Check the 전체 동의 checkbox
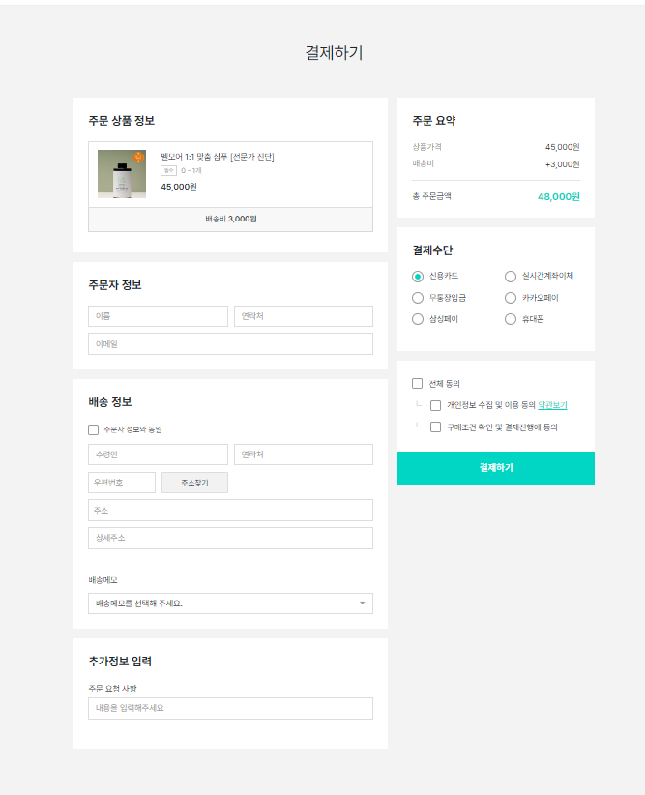The width and height of the screenshot is (645, 795). [418, 384]
